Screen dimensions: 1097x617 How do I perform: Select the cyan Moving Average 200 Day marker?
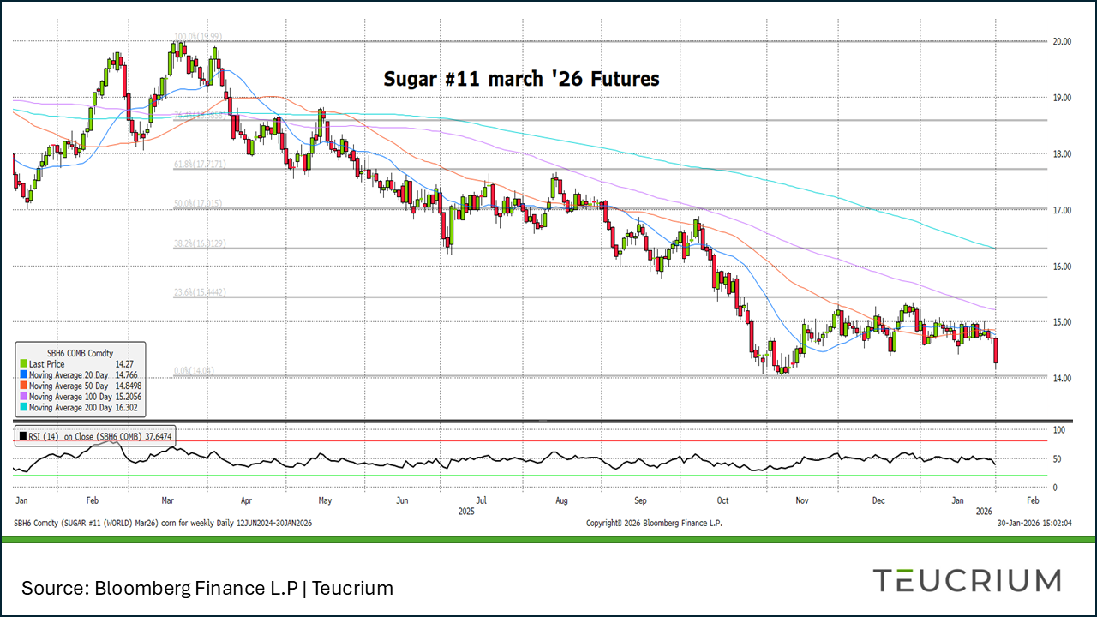click(x=23, y=407)
